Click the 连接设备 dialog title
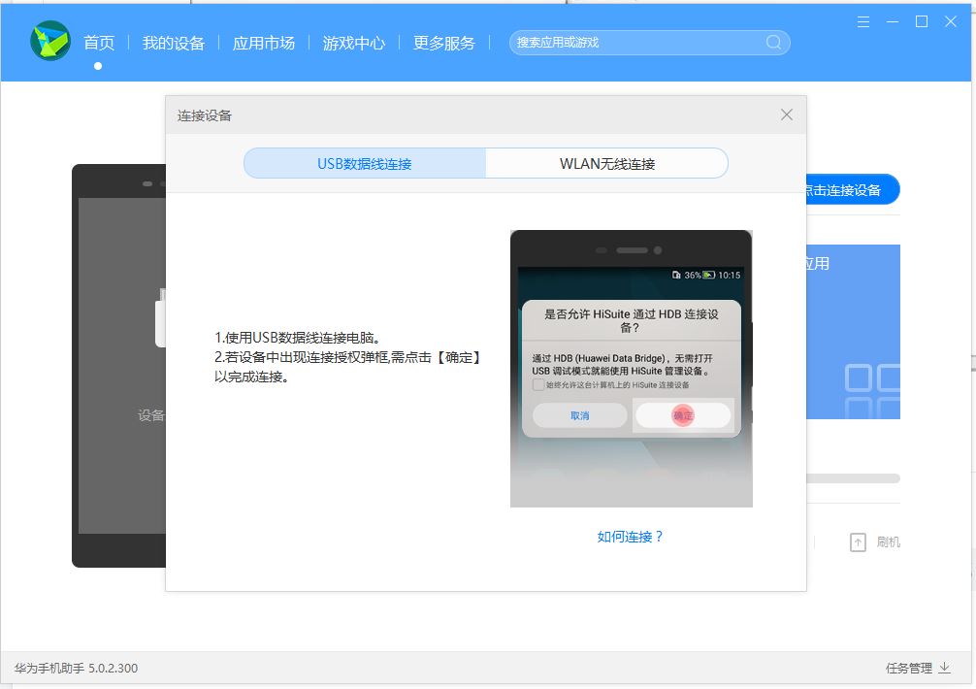This screenshot has width=976, height=689. 204,115
